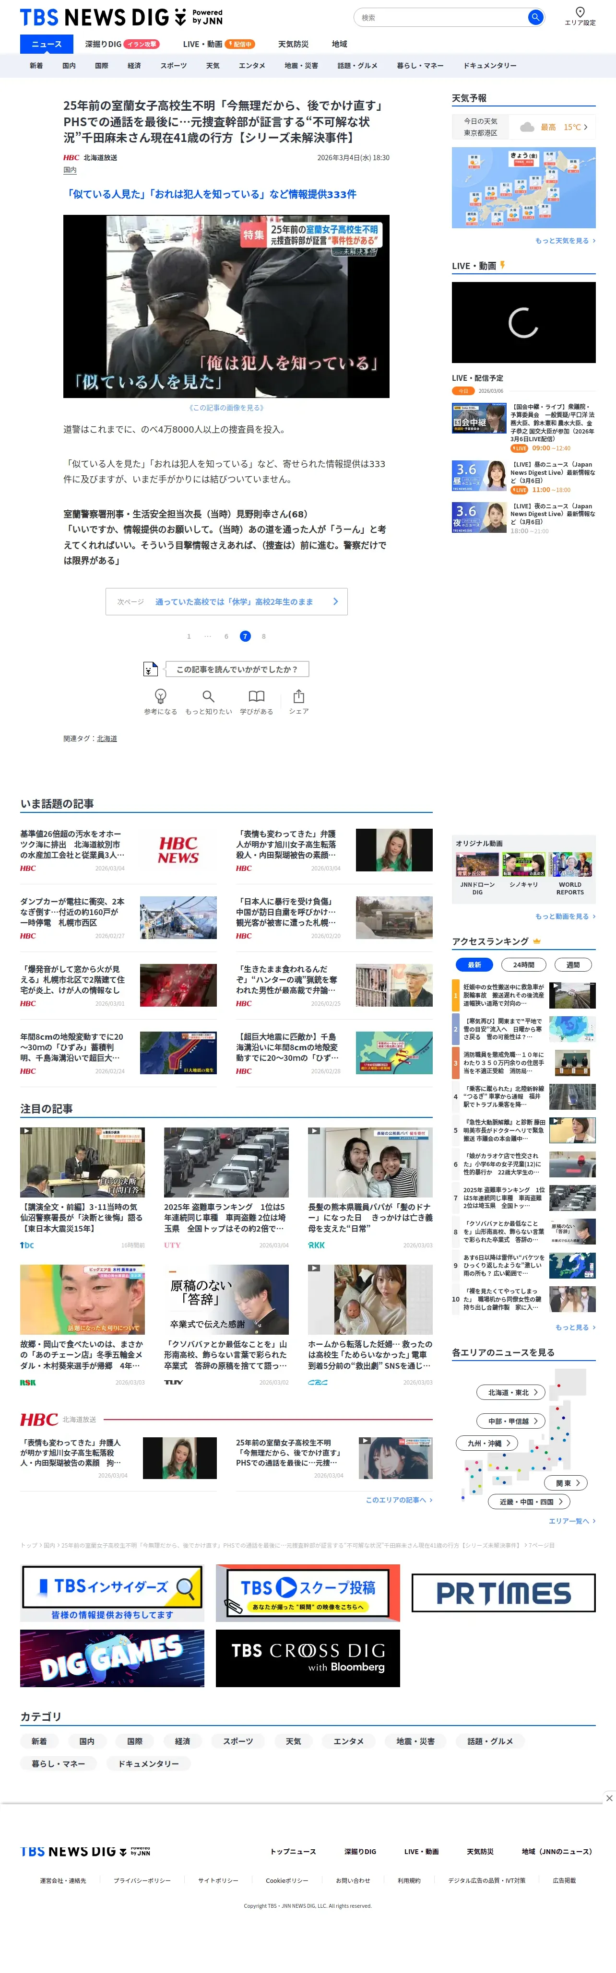Open ranking item 1 about 妊娠中の女性搬送
616x1973 pixels.
(523, 995)
